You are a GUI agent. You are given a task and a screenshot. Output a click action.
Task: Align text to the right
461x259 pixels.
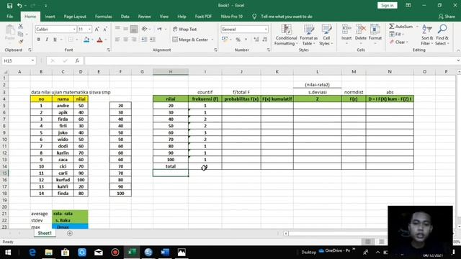click(134, 40)
